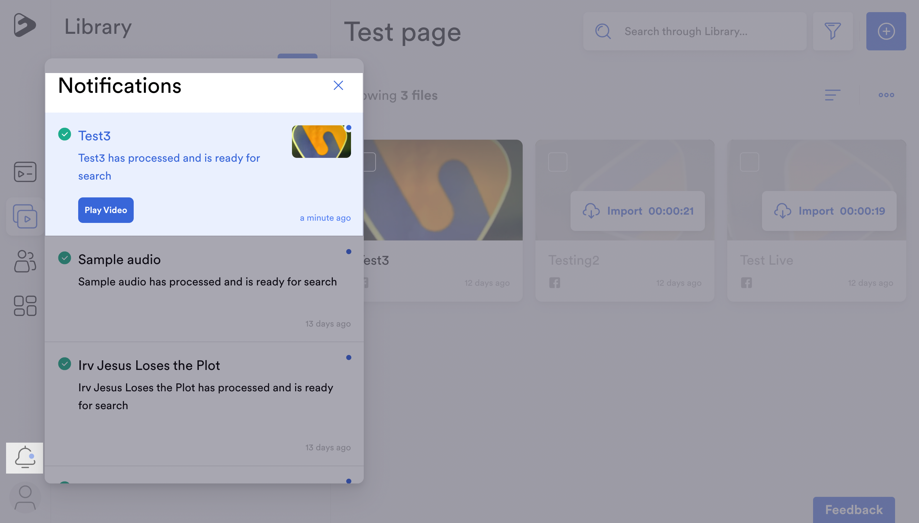Click the 'Sample audio has processed' message text
Screen dimensions: 919x523
[x=207, y=282]
